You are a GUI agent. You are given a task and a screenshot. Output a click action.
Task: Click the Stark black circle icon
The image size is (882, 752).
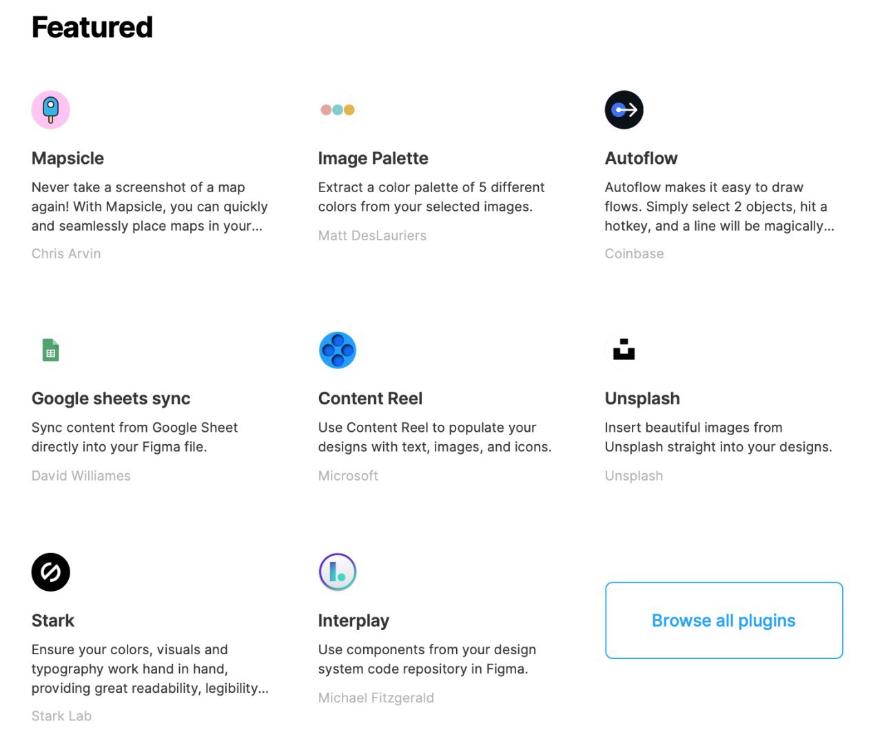pyautogui.click(x=51, y=572)
